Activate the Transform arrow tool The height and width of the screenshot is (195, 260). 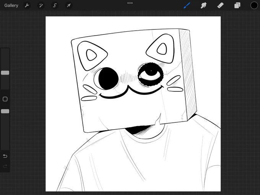(68, 5)
